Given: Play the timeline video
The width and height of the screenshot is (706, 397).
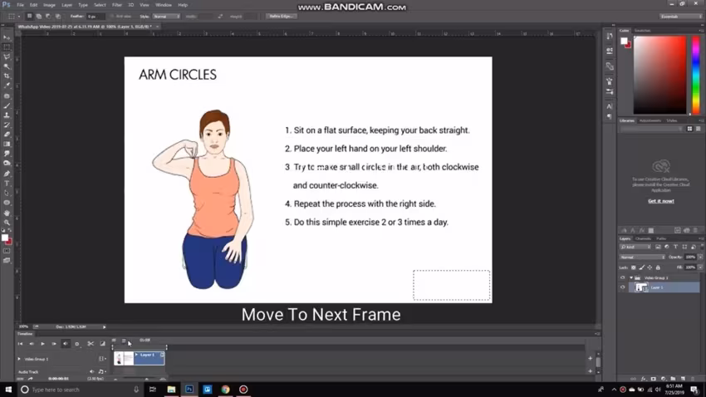Looking at the screenshot, I should coord(42,344).
